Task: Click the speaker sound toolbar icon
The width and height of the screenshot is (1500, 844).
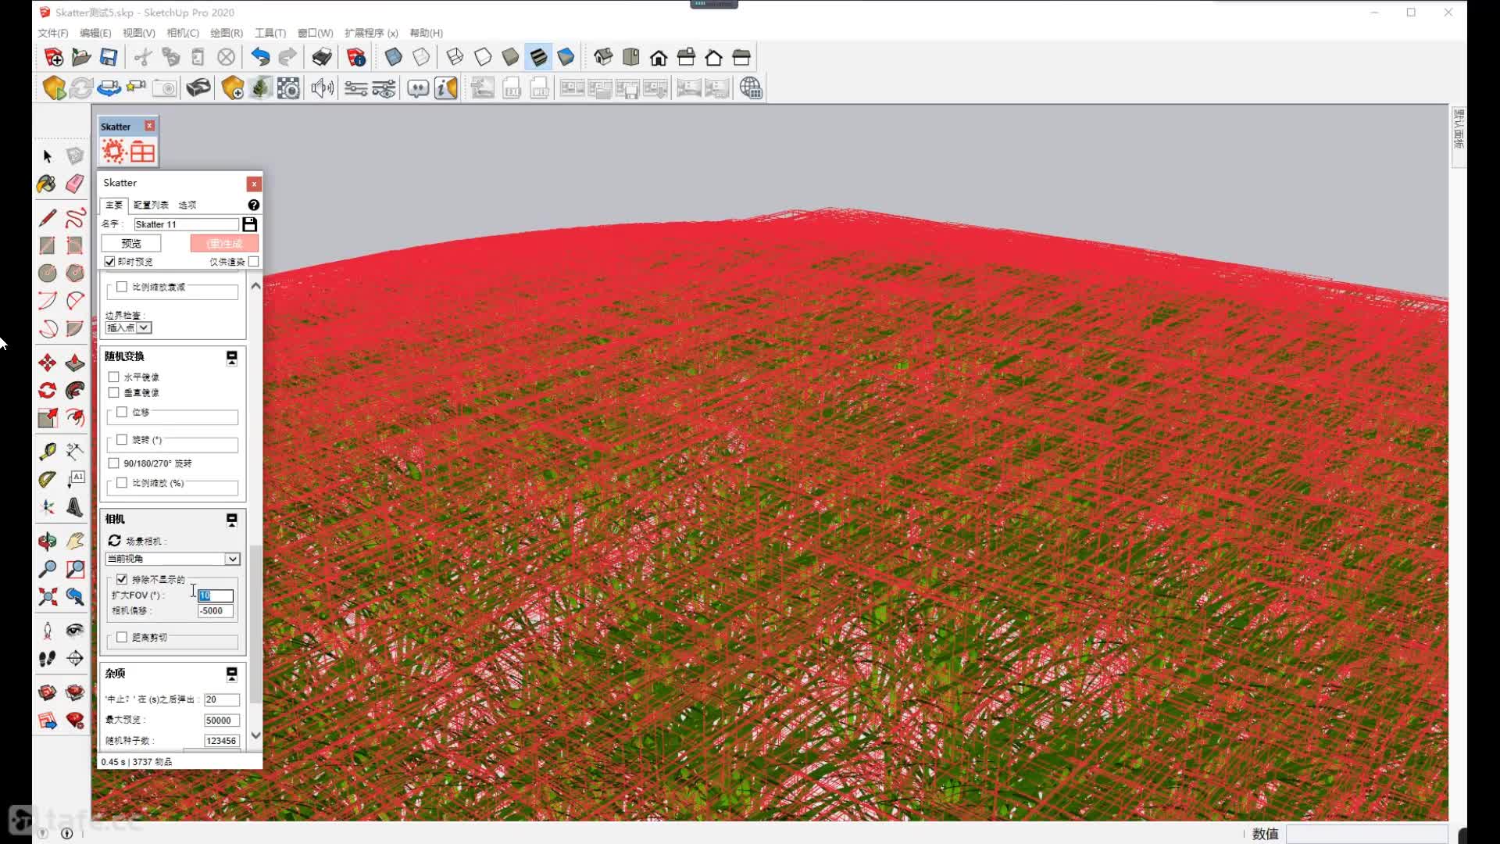Action: [322, 88]
